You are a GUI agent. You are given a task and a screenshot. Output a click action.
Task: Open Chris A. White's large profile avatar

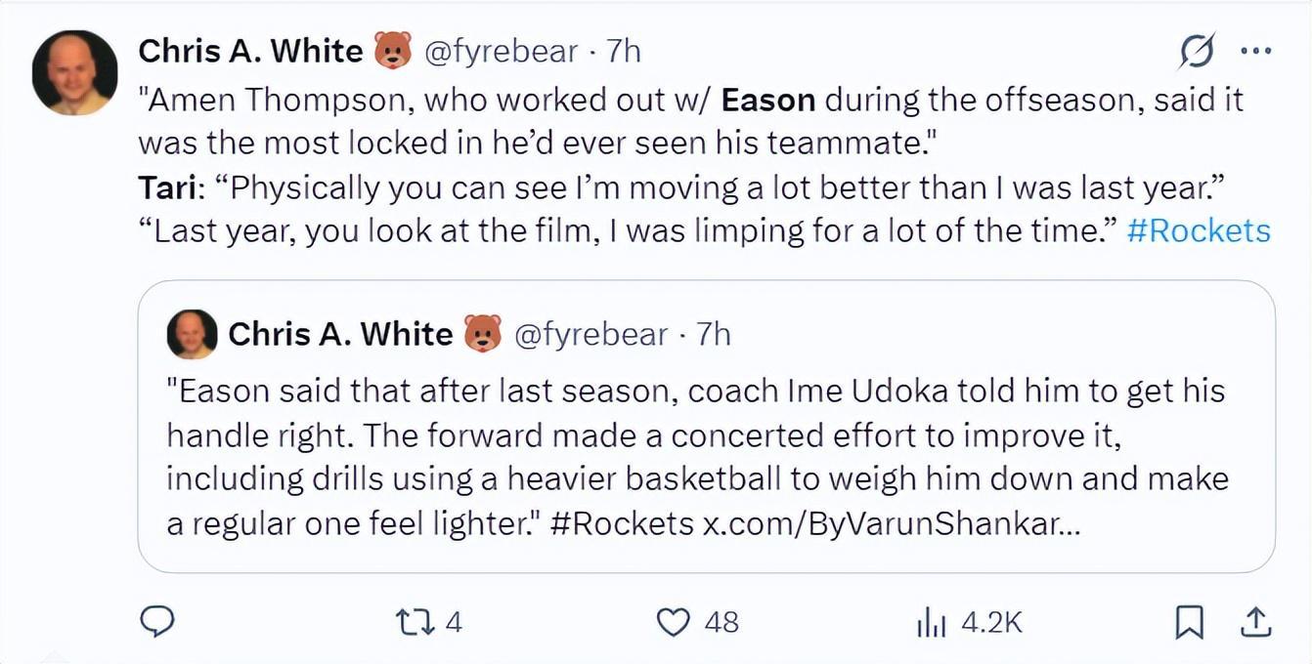coord(74,73)
